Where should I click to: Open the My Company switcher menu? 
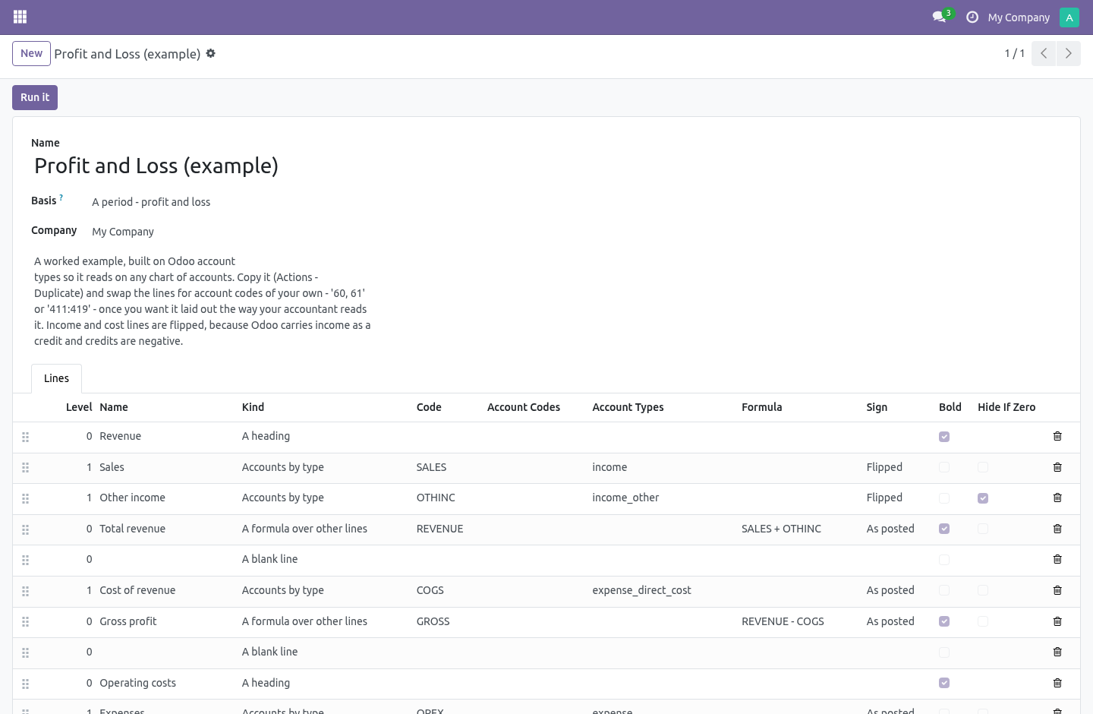point(1019,17)
